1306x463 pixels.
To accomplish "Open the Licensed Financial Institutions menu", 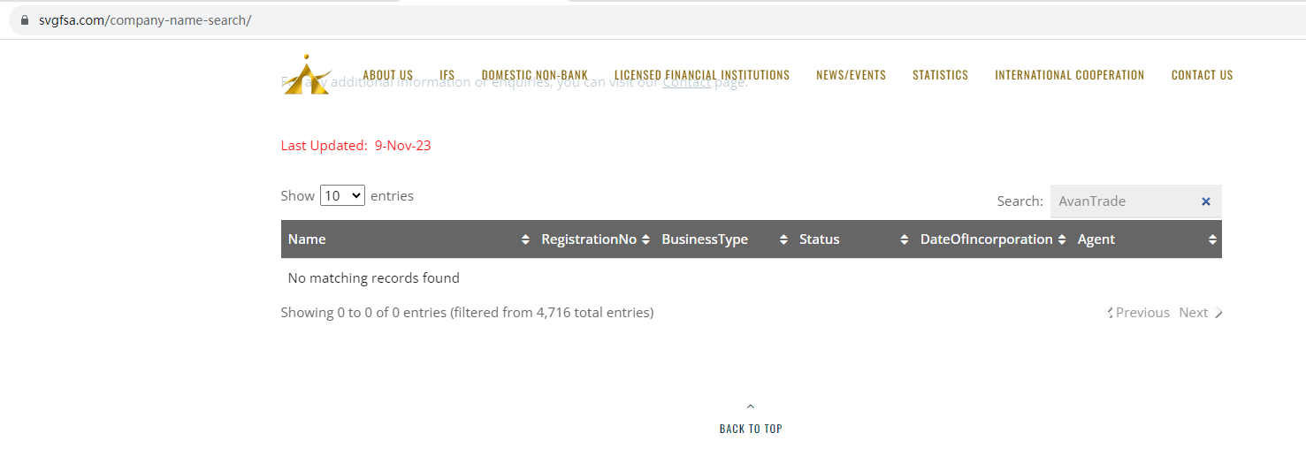I will (x=701, y=75).
